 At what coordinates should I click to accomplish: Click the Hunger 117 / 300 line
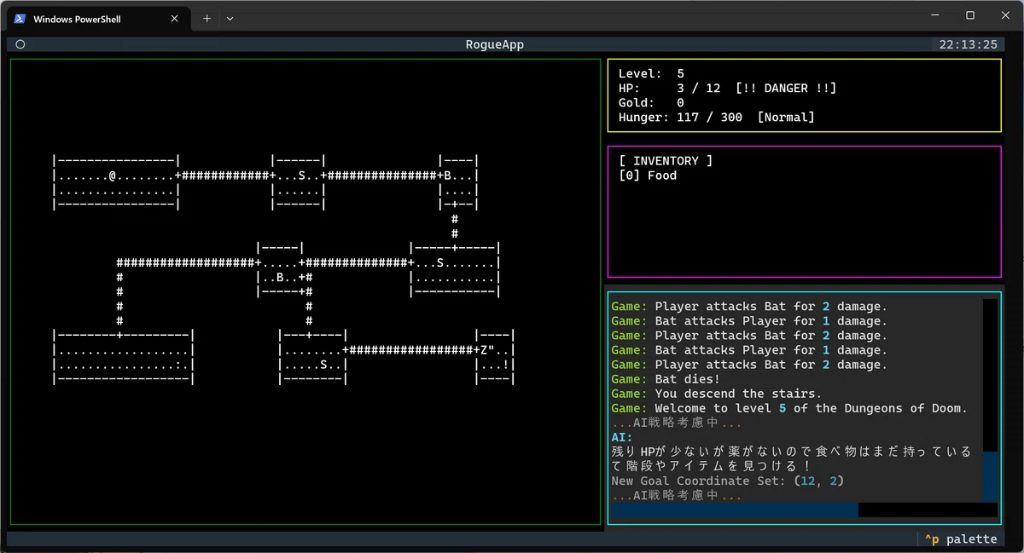point(716,118)
